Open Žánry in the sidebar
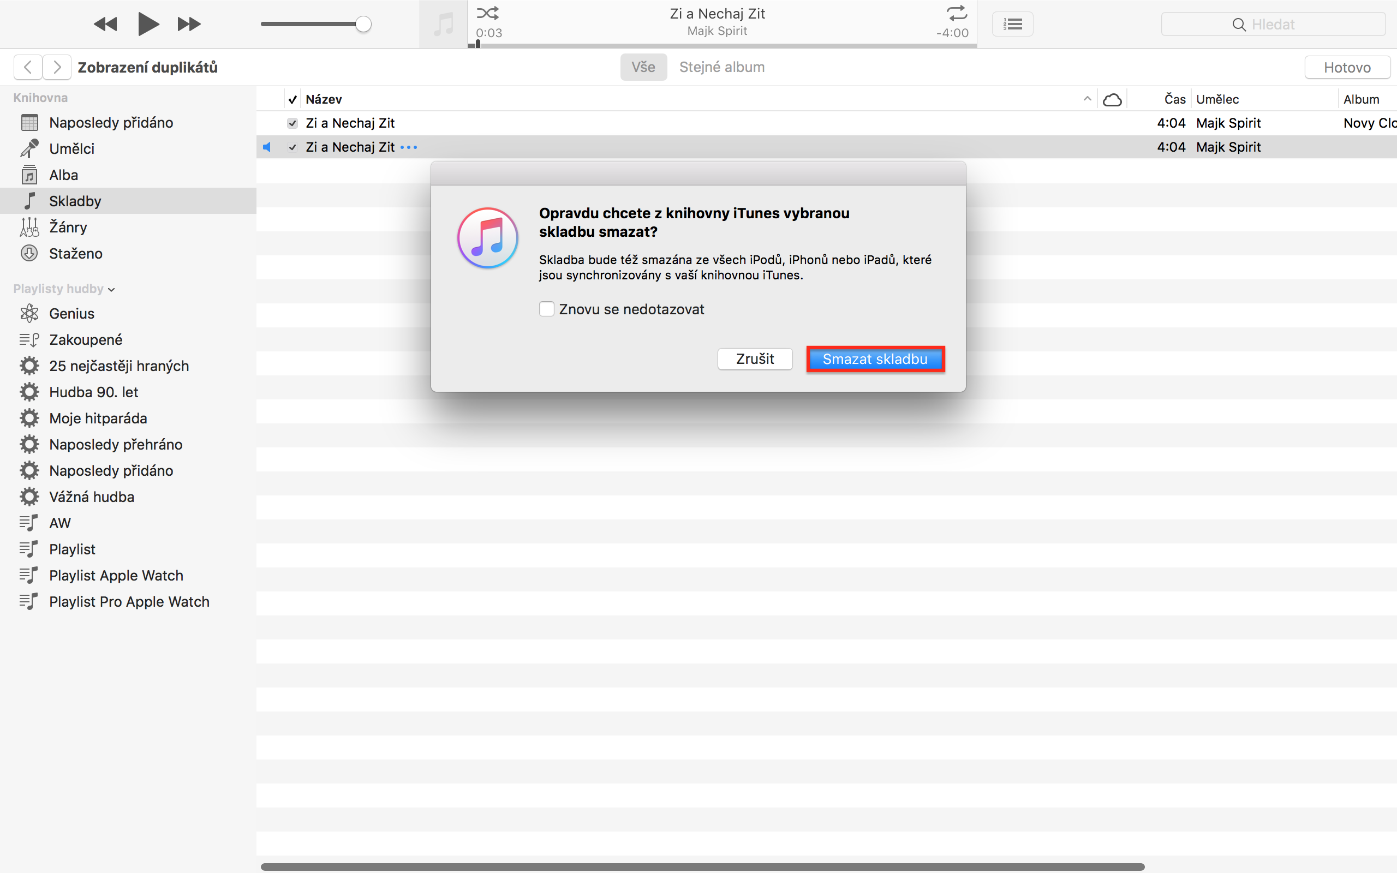The image size is (1397, 873). pyautogui.click(x=128, y=227)
